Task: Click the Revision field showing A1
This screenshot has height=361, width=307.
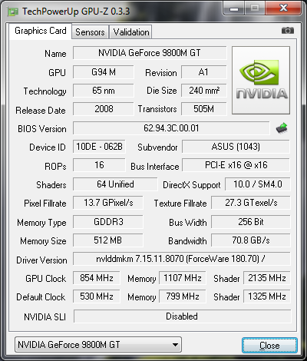Action: (x=204, y=72)
